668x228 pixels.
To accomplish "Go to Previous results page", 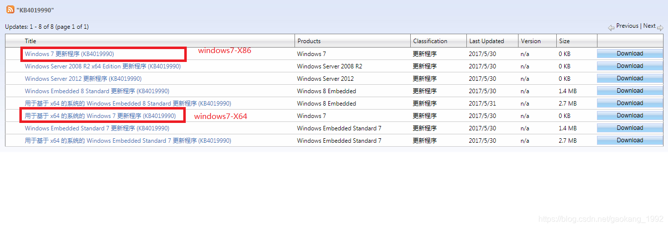I will pyautogui.click(x=627, y=26).
